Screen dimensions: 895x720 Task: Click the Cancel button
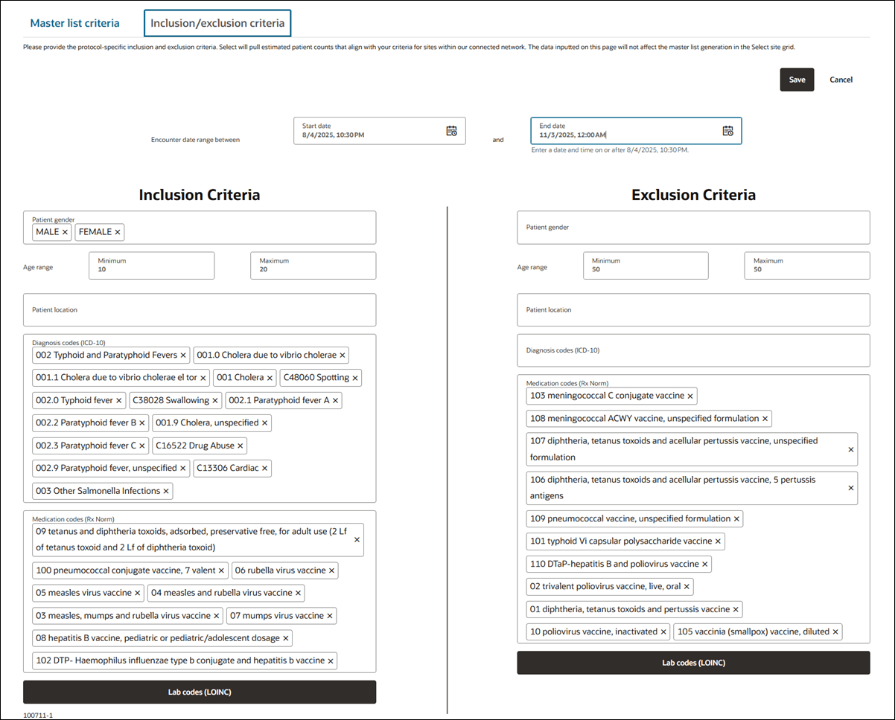coord(841,80)
